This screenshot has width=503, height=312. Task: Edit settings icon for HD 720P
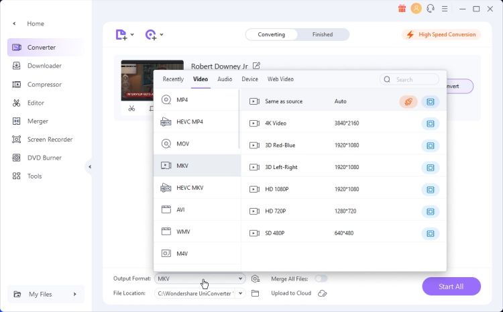(x=430, y=211)
